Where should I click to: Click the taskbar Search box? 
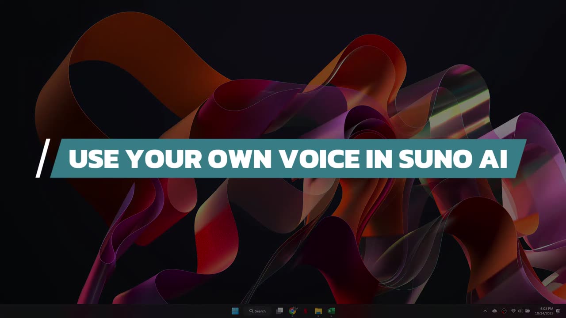point(257,311)
